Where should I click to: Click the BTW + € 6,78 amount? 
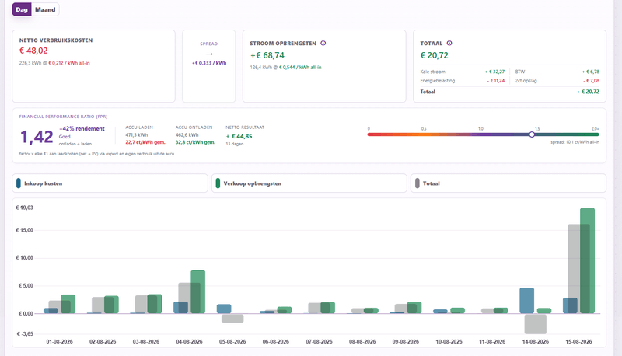click(591, 72)
